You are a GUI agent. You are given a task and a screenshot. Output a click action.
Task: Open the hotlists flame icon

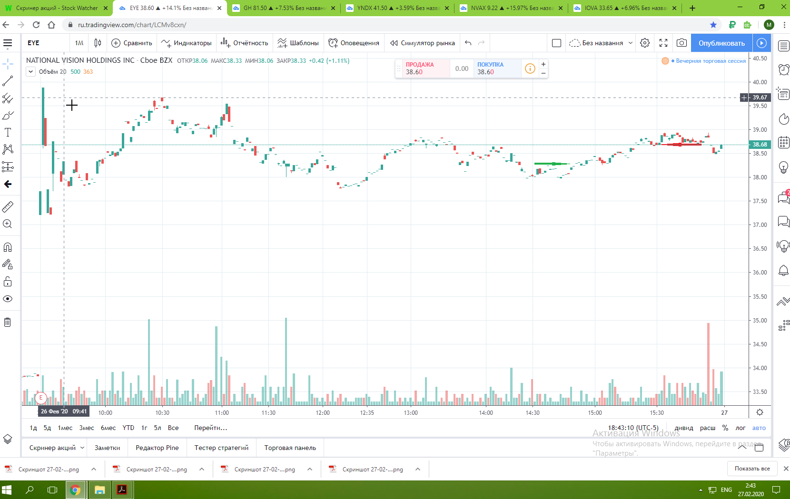click(x=783, y=119)
